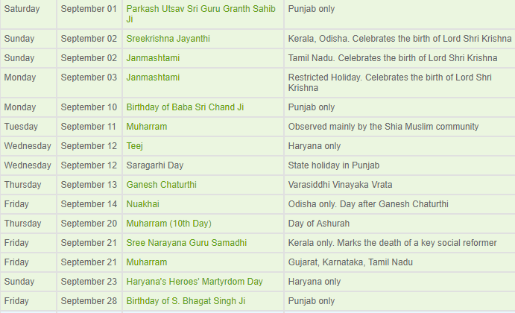Screen dimensions: 515x313
Task: Open the Sreekrishna Jayanthi link
Action: [168, 39]
